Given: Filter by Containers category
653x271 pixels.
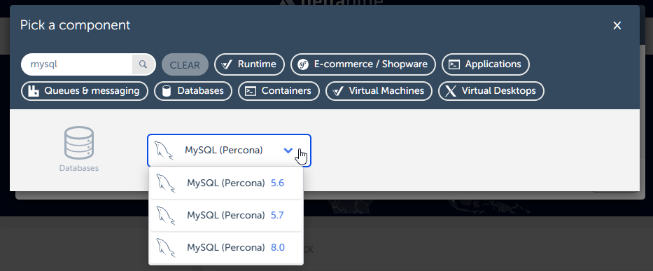Looking at the screenshot, I should (279, 91).
